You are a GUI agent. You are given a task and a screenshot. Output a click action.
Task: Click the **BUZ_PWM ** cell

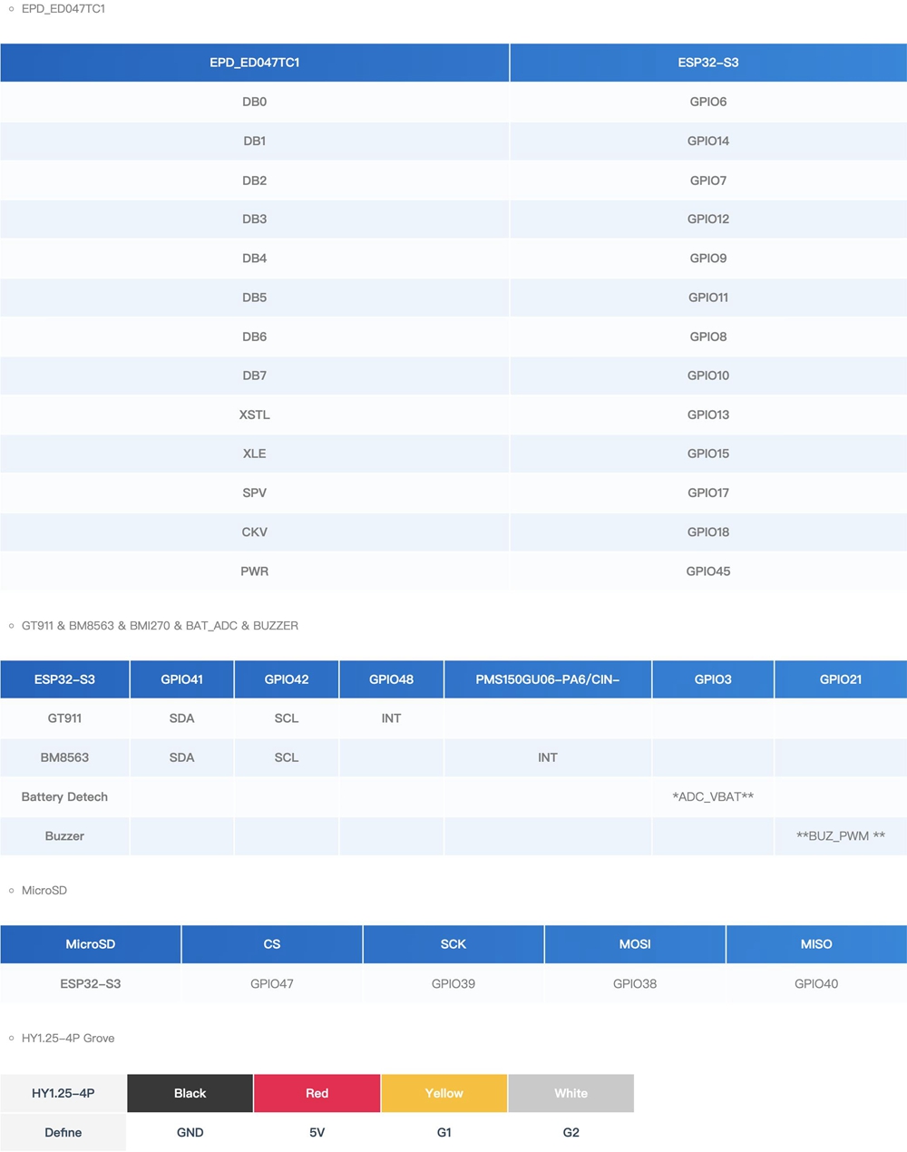click(840, 836)
